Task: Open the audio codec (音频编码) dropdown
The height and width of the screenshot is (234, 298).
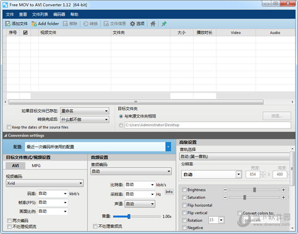Action: [x=131, y=172]
